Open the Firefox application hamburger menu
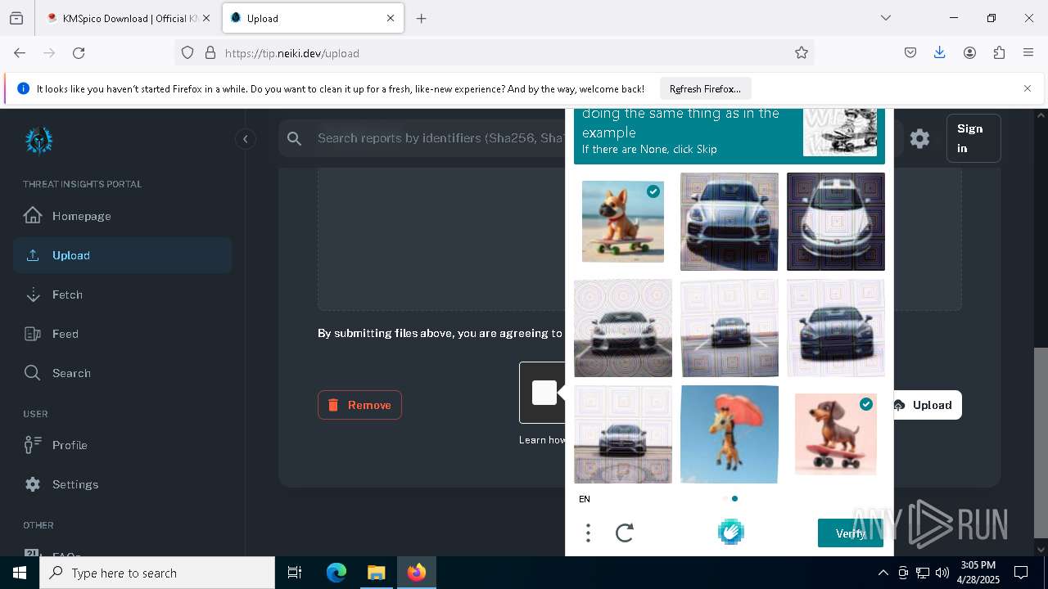Viewport: 1048px width, 589px height. tap(1028, 52)
